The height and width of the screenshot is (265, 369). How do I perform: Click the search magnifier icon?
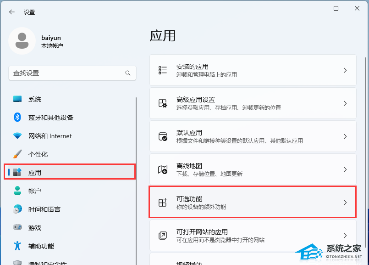point(128,73)
